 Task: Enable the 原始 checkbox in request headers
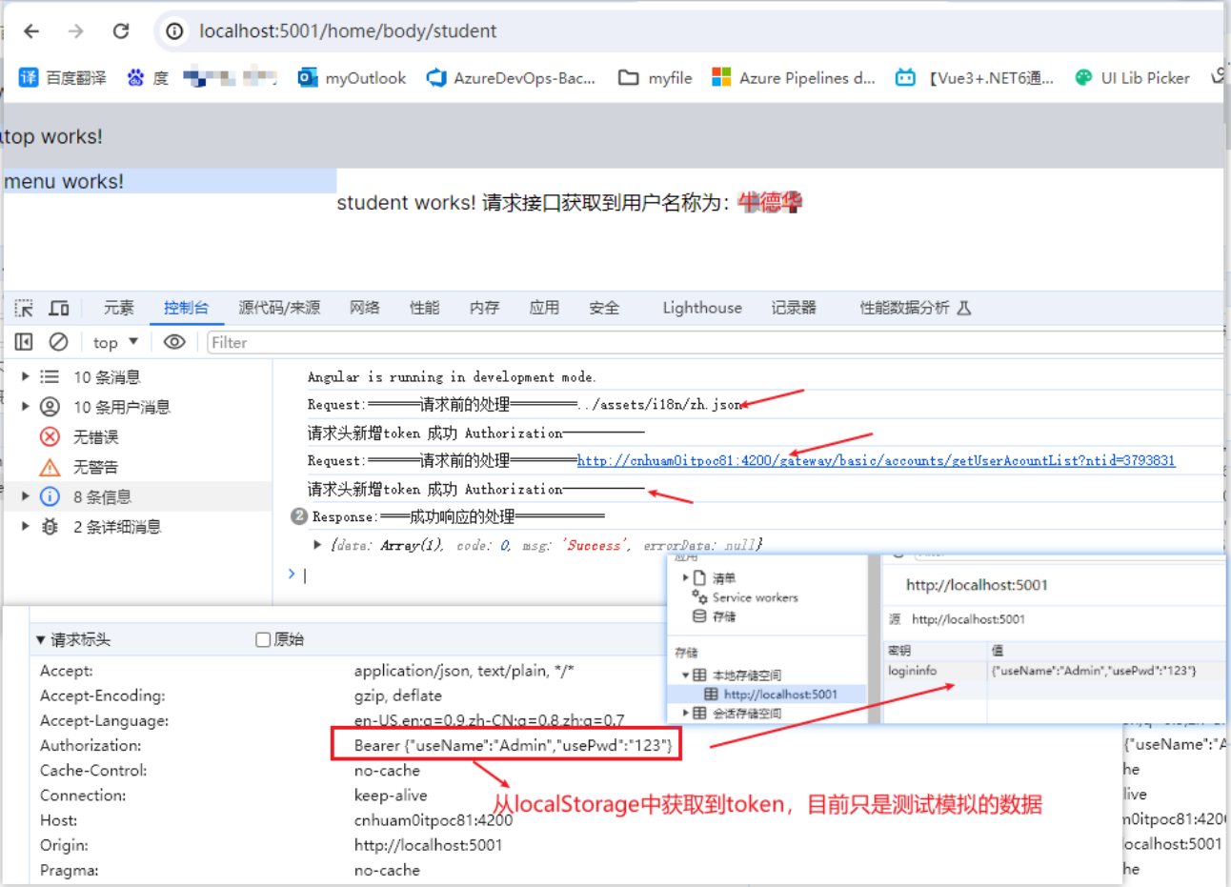click(263, 639)
